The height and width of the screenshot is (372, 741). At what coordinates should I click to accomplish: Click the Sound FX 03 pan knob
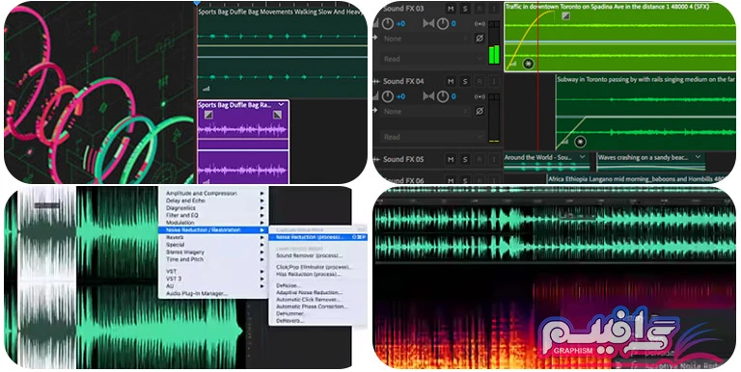[x=443, y=23]
